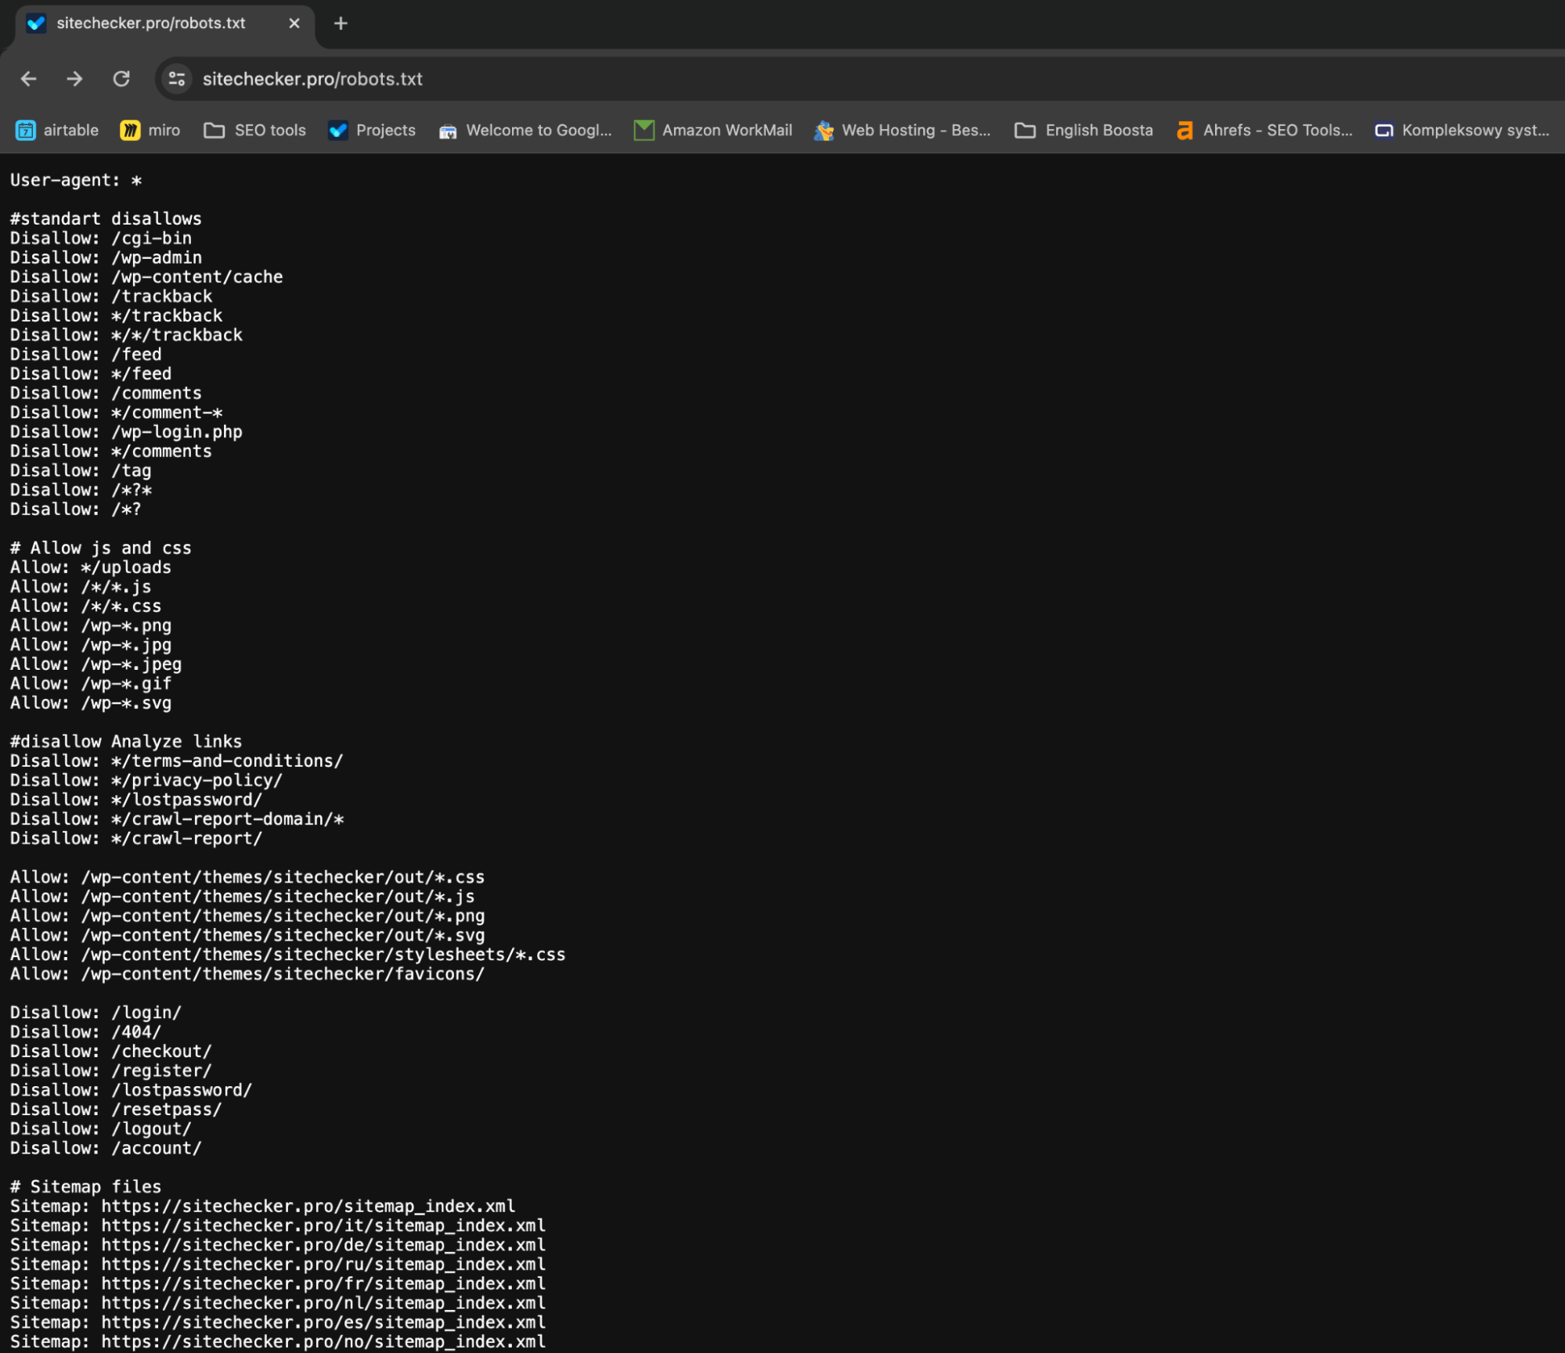Open the English Boosta bookmark folder

1084,131
